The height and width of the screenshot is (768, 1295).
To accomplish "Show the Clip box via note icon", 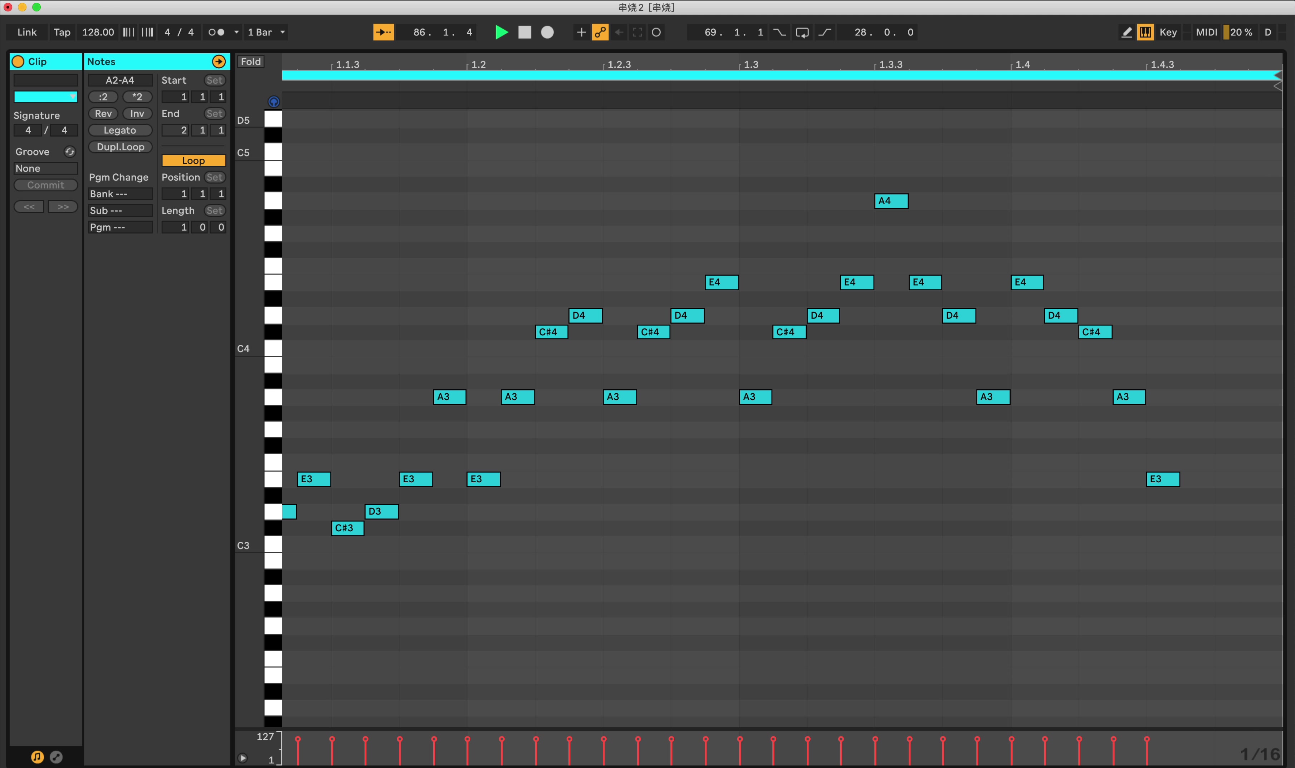I will [37, 757].
